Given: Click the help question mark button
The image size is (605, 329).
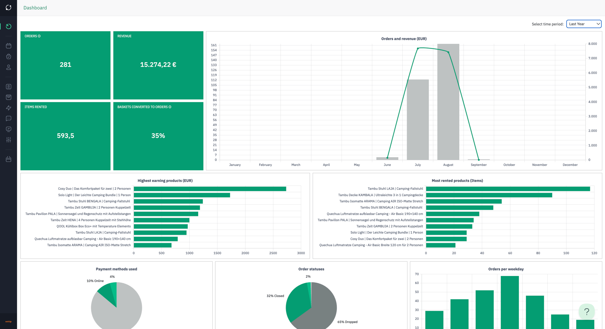Looking at the screenshot, I should tap(587, 311).
